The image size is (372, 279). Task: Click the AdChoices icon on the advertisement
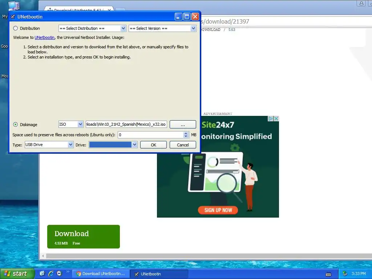click(x=270, y=118)
